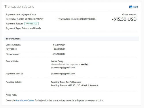
Task: Click the Verified receiver status text
Action: 84,64
